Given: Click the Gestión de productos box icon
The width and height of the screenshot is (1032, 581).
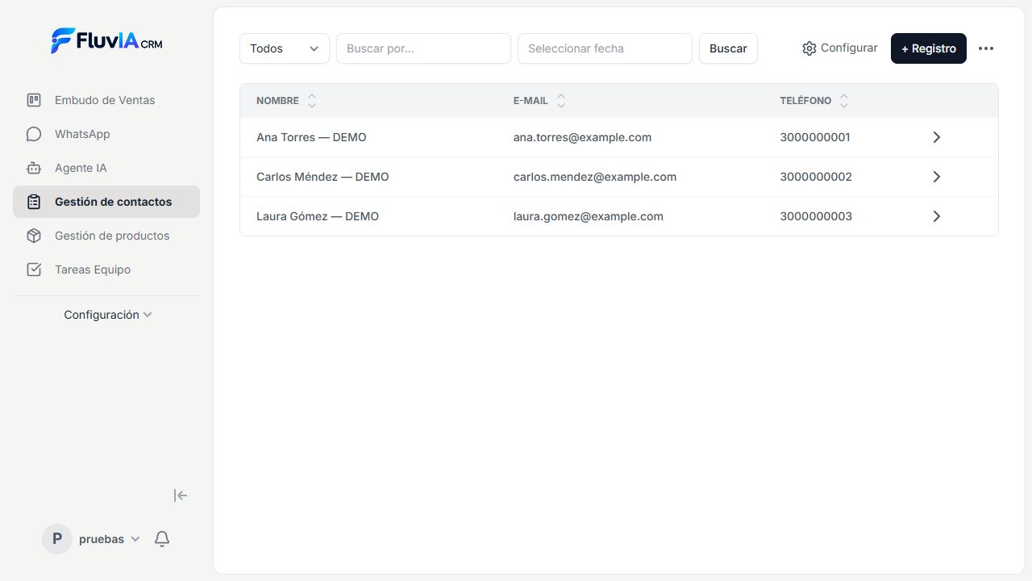Looking at the screenshot, I should click(34, 236).
